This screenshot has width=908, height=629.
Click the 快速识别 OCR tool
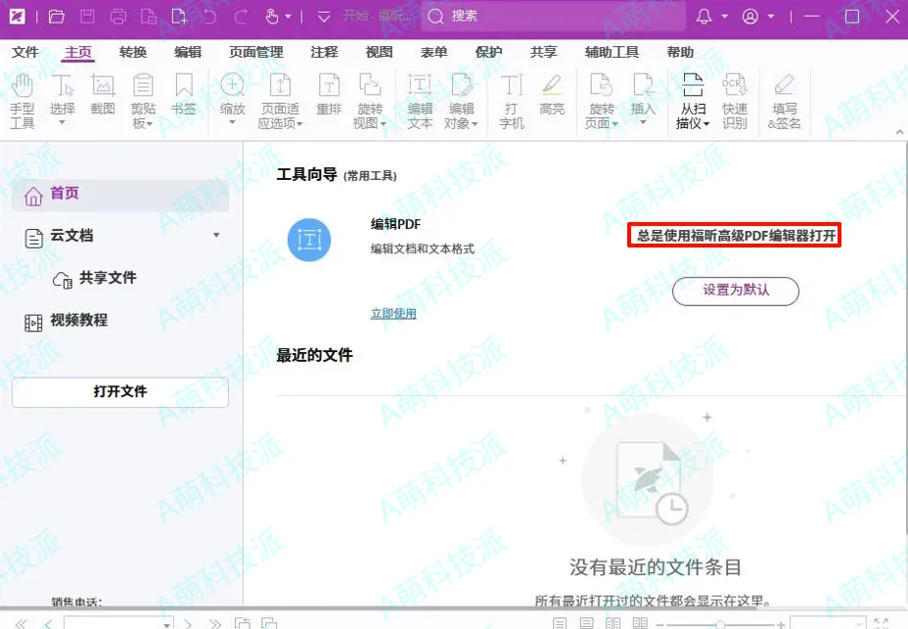(x=734, y=101)
